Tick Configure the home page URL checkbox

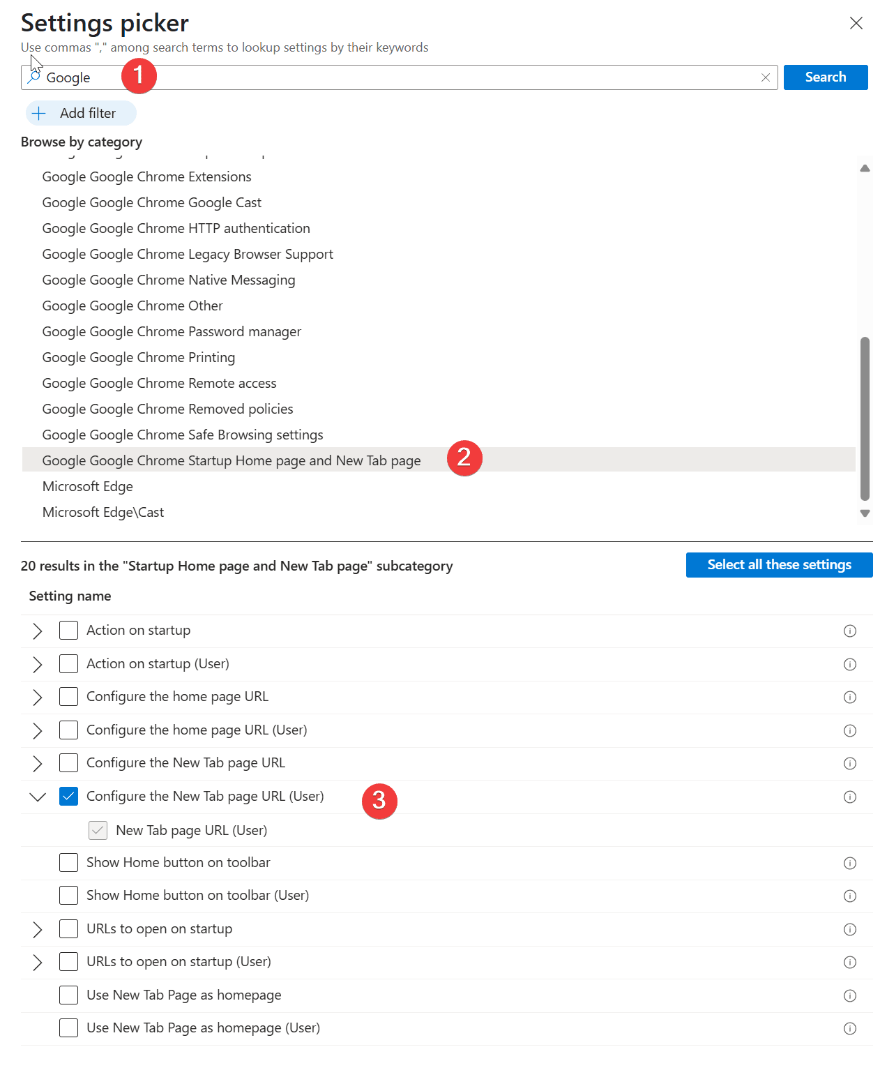[68, 696]
